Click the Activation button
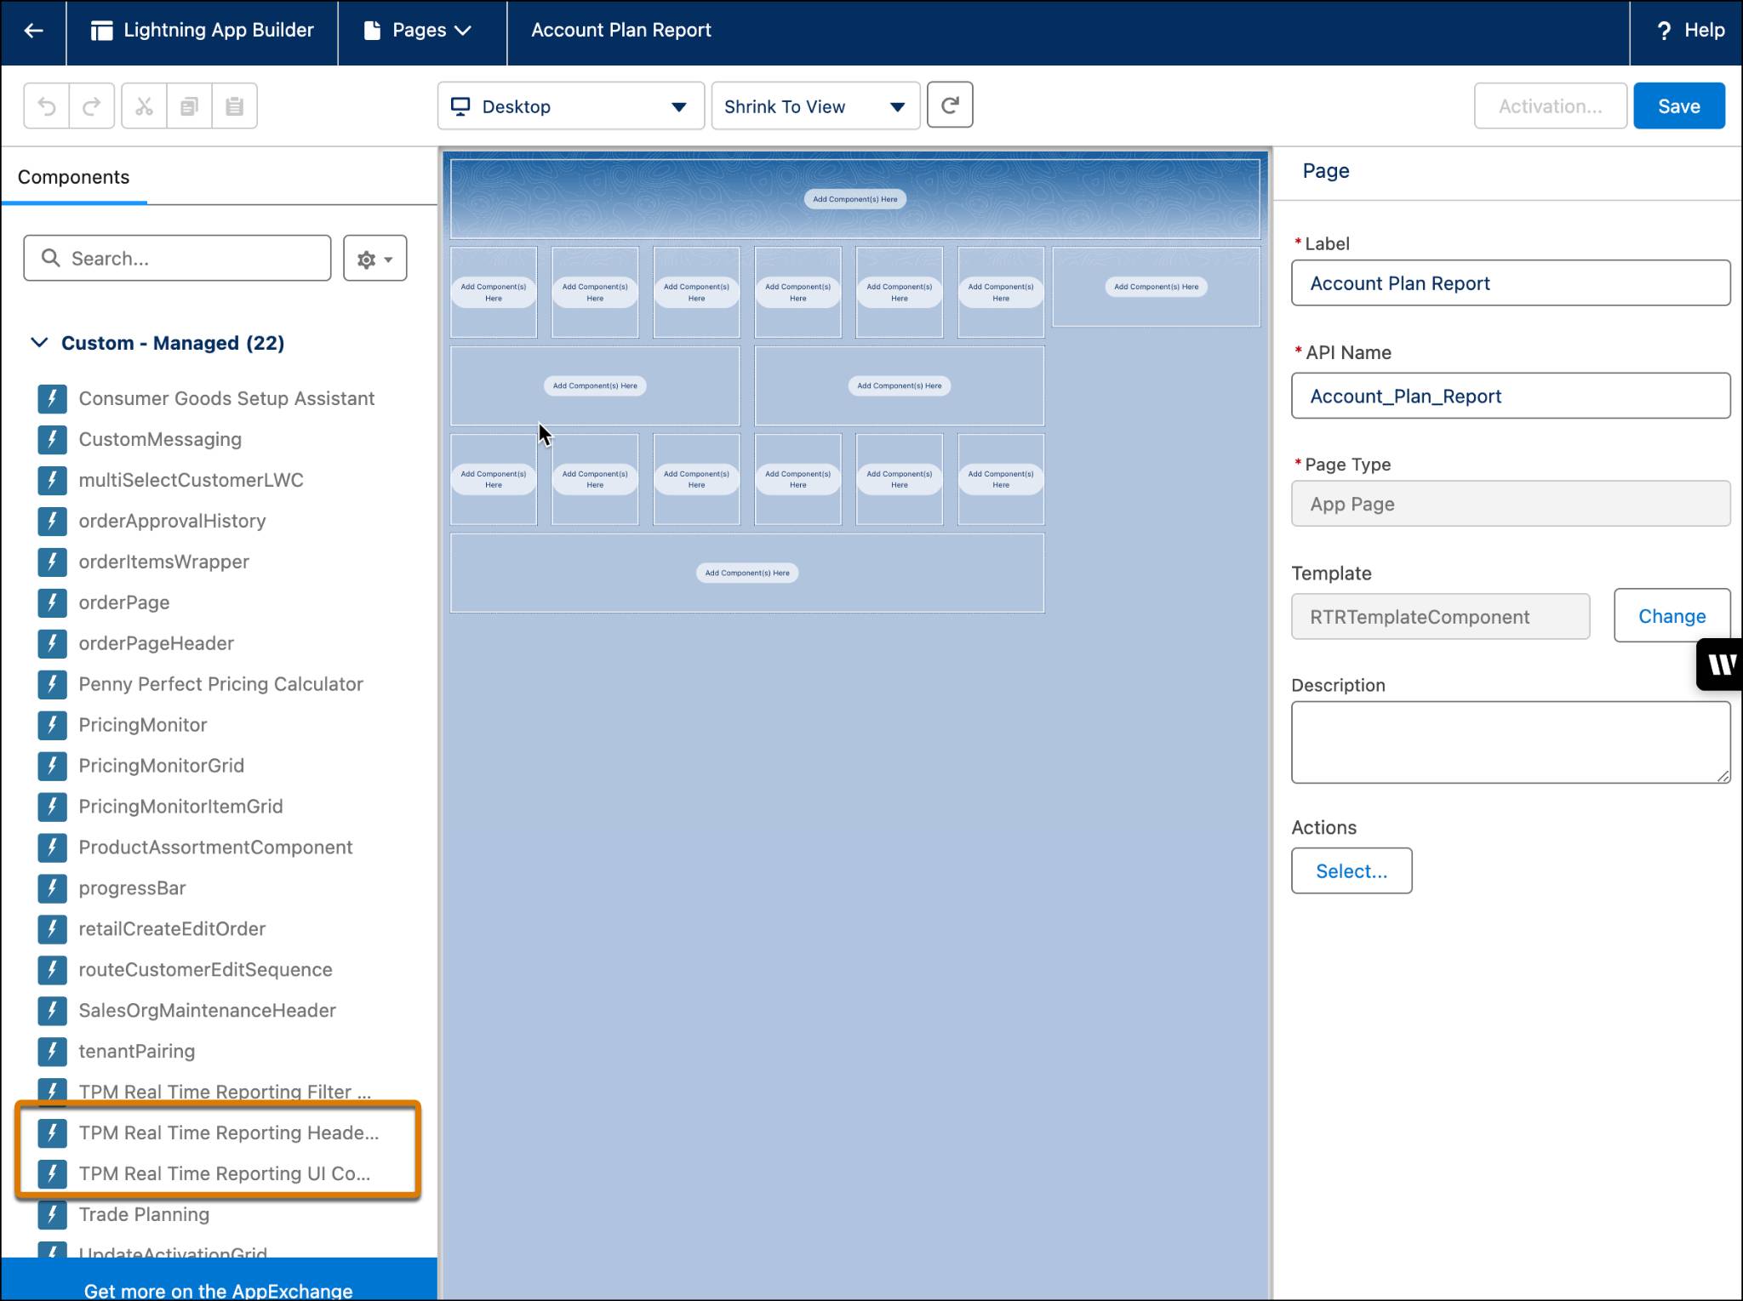Screen dimensions: 1743x1301 pyautogui.click(x=1550, y=106)
